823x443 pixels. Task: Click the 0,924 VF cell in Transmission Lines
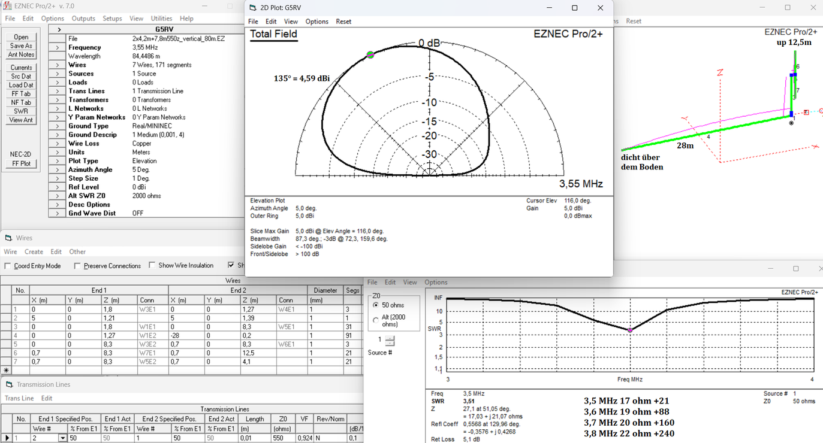[305, 438]
